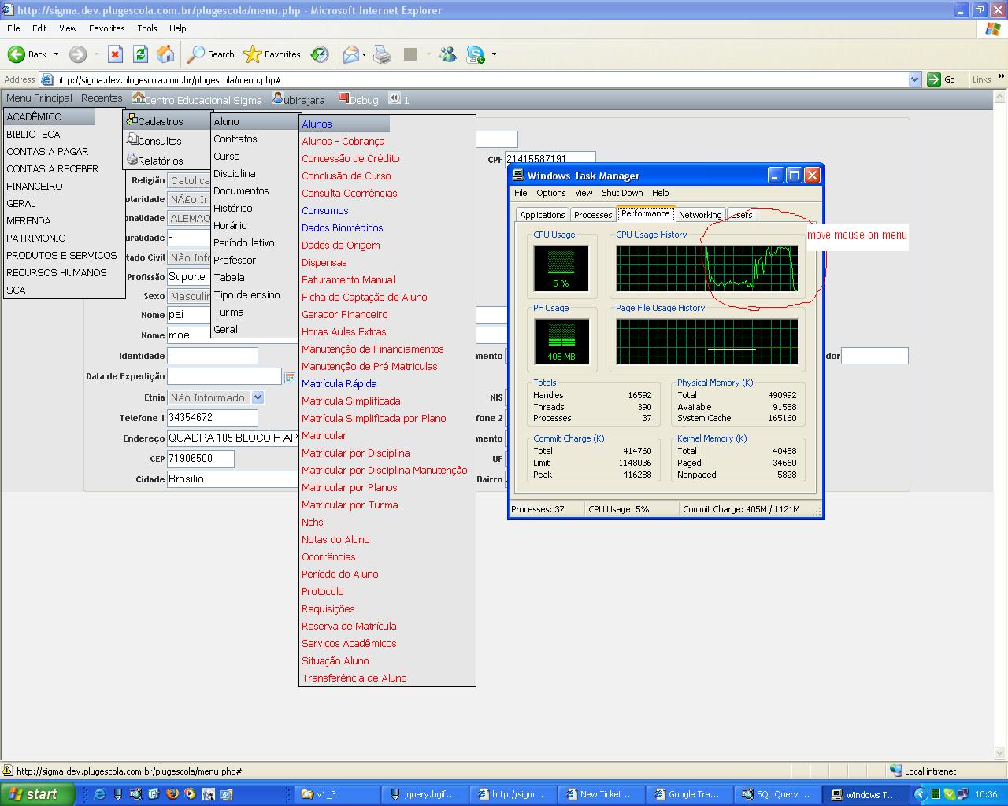The height and width of the screenshot is (806, 1008).
Task: Expand the Etnia dropdown
Action: [x=258, y=397]
